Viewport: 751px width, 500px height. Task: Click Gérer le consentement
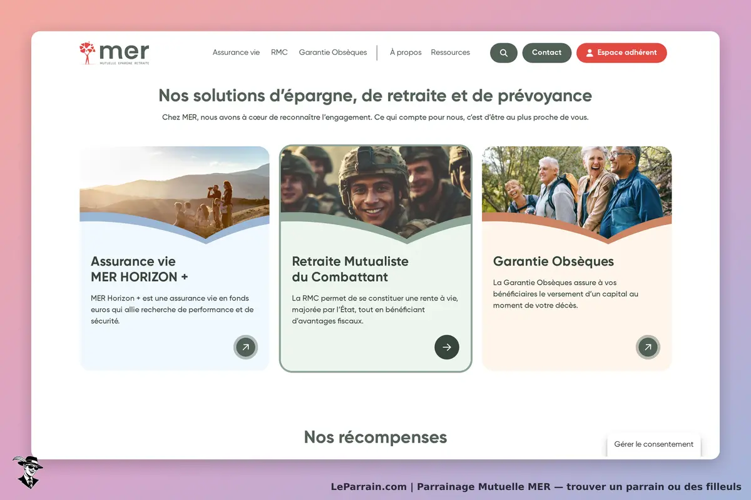click(654, 444)
